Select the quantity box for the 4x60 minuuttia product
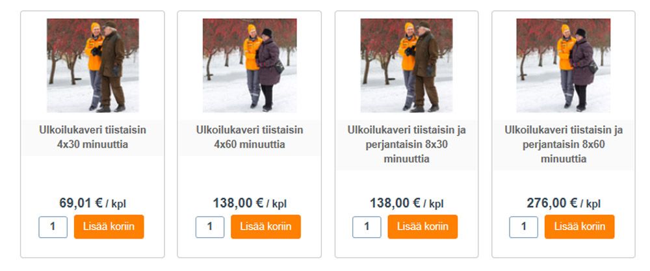 click(x=210, y=227)
